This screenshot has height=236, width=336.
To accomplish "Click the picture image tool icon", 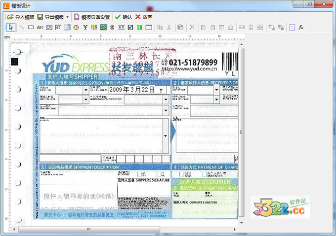I will 104,27.
